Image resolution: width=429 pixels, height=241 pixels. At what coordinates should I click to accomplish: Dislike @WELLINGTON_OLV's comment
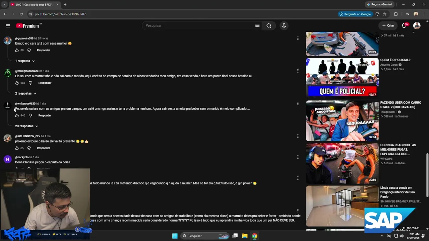click(29, 148)
